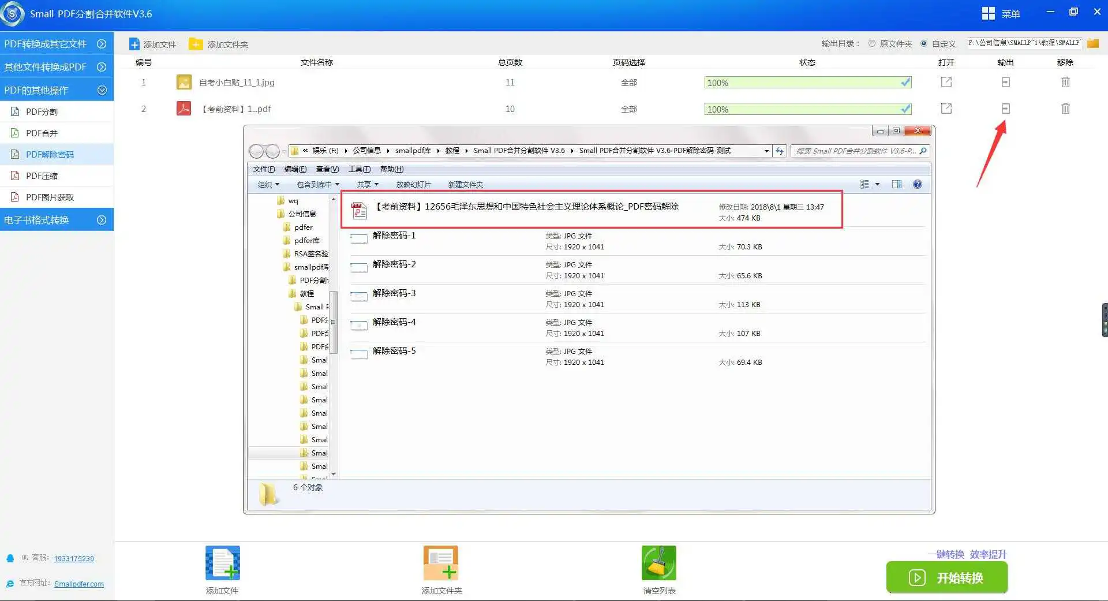Toggle the preview pane icon in explorer
The height and width of the screenshot is (601, 1108).
(x=896, y=184)
